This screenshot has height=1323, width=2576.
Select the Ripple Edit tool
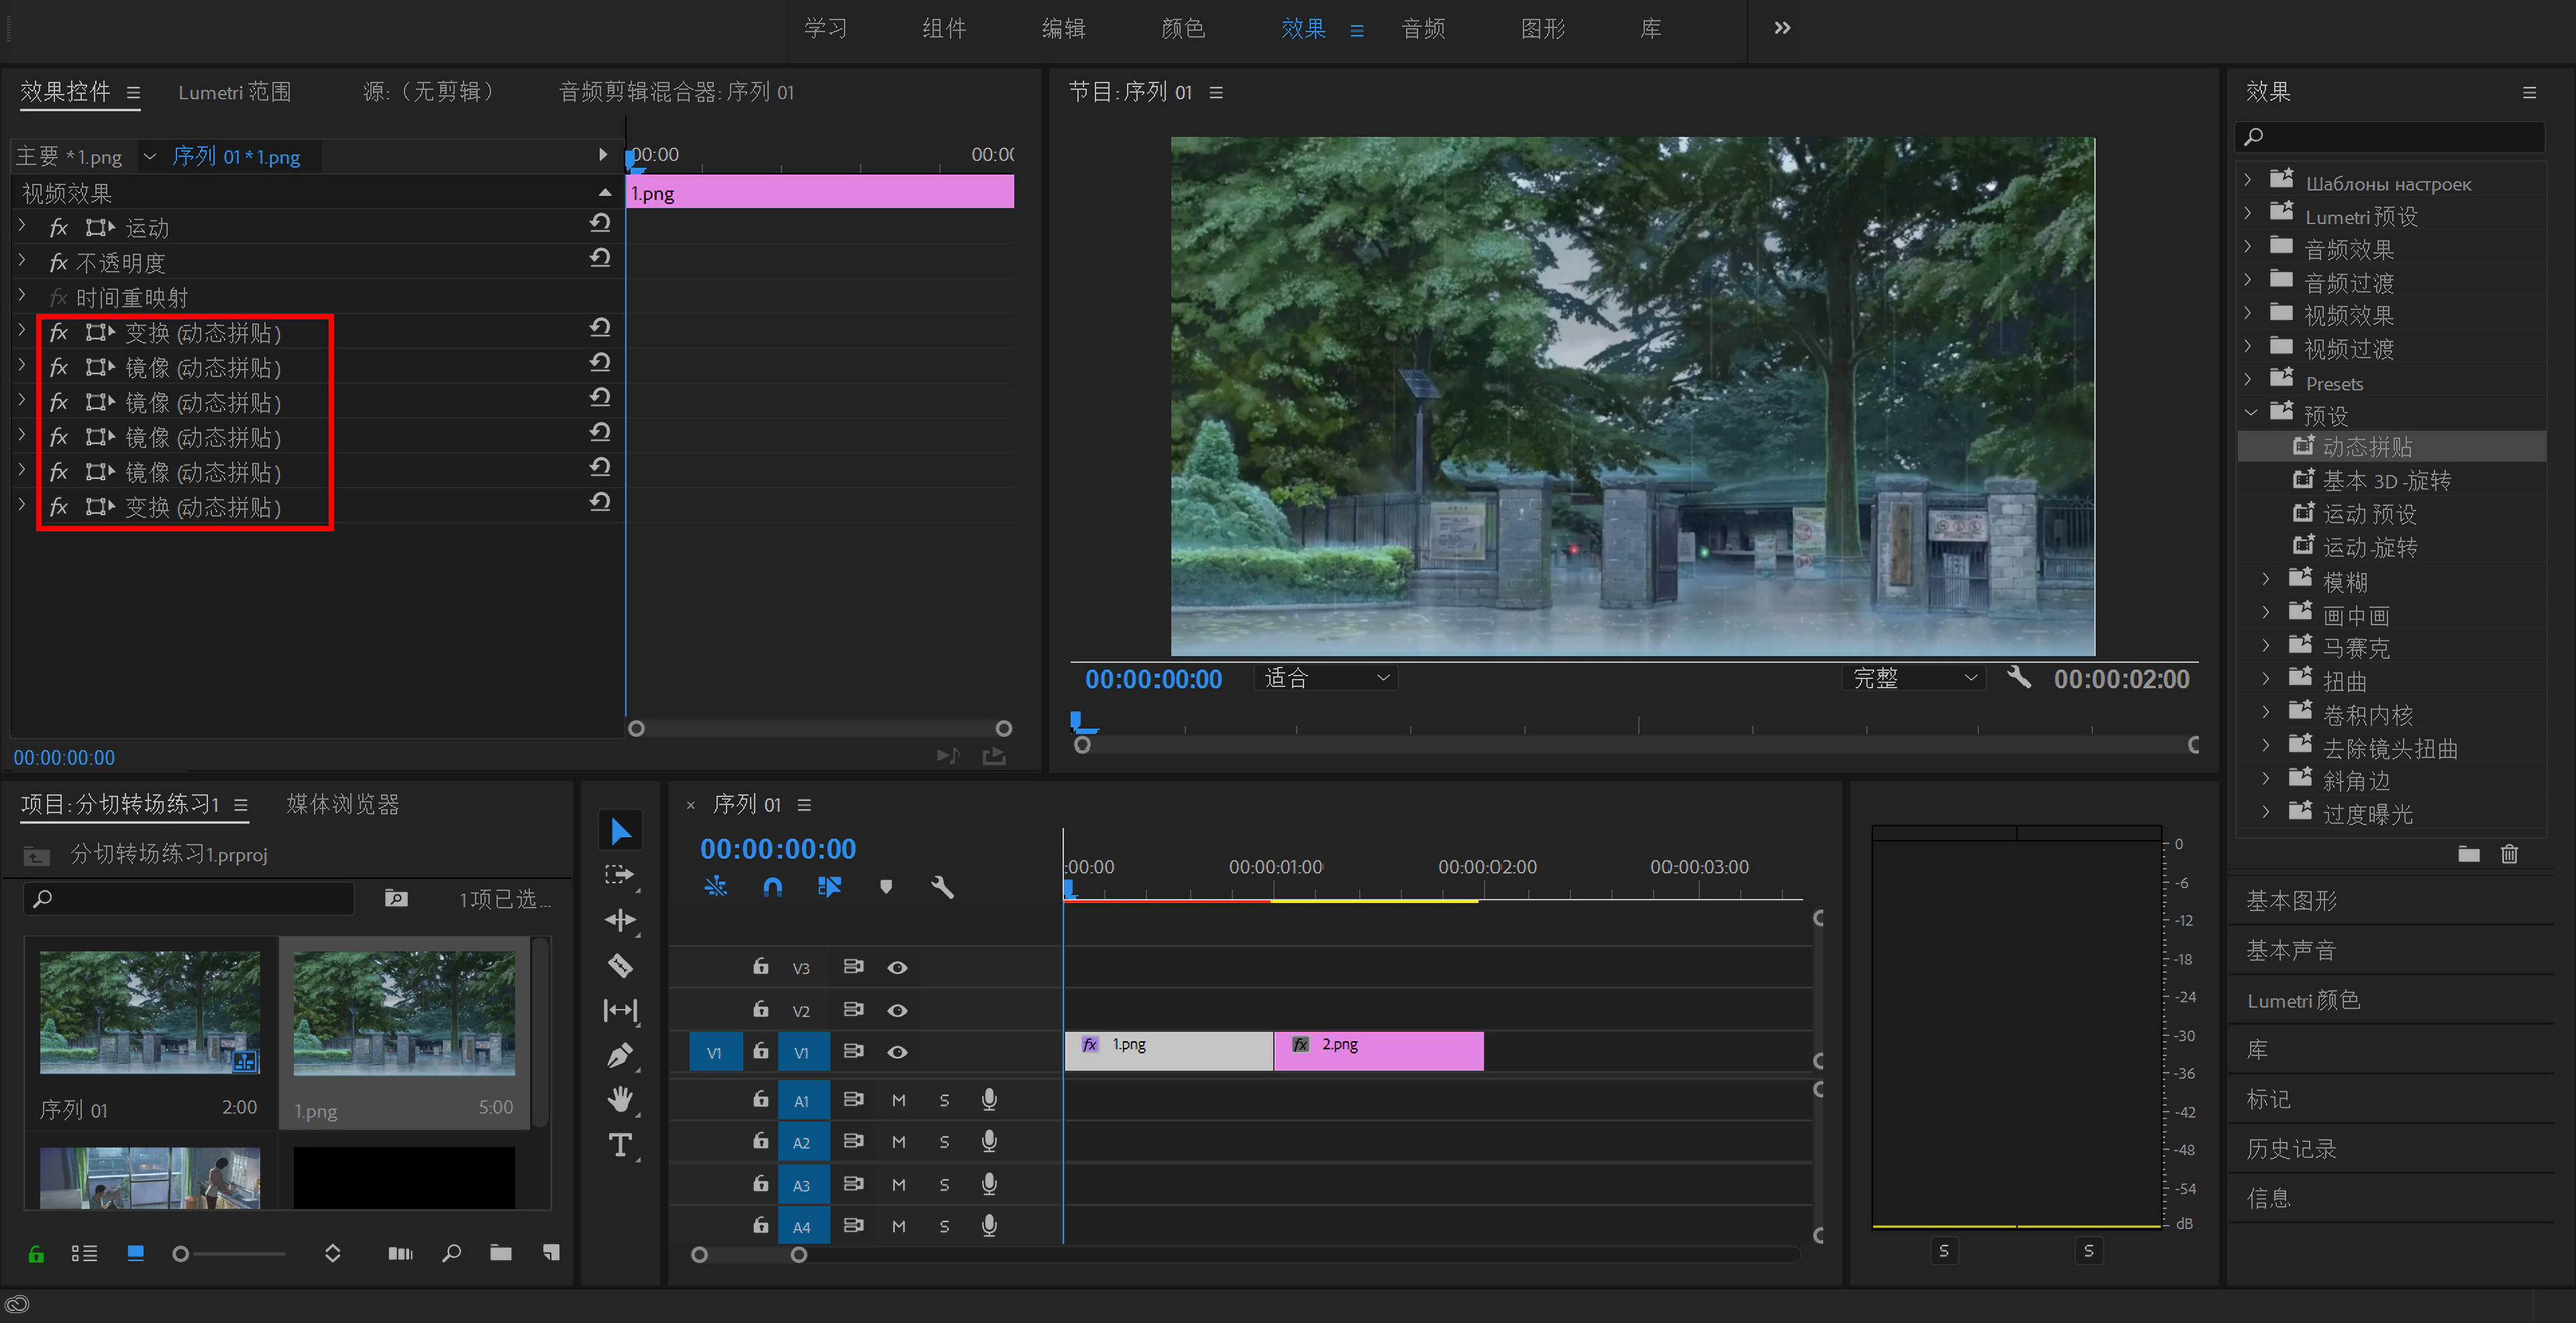[x=620, y=920]
